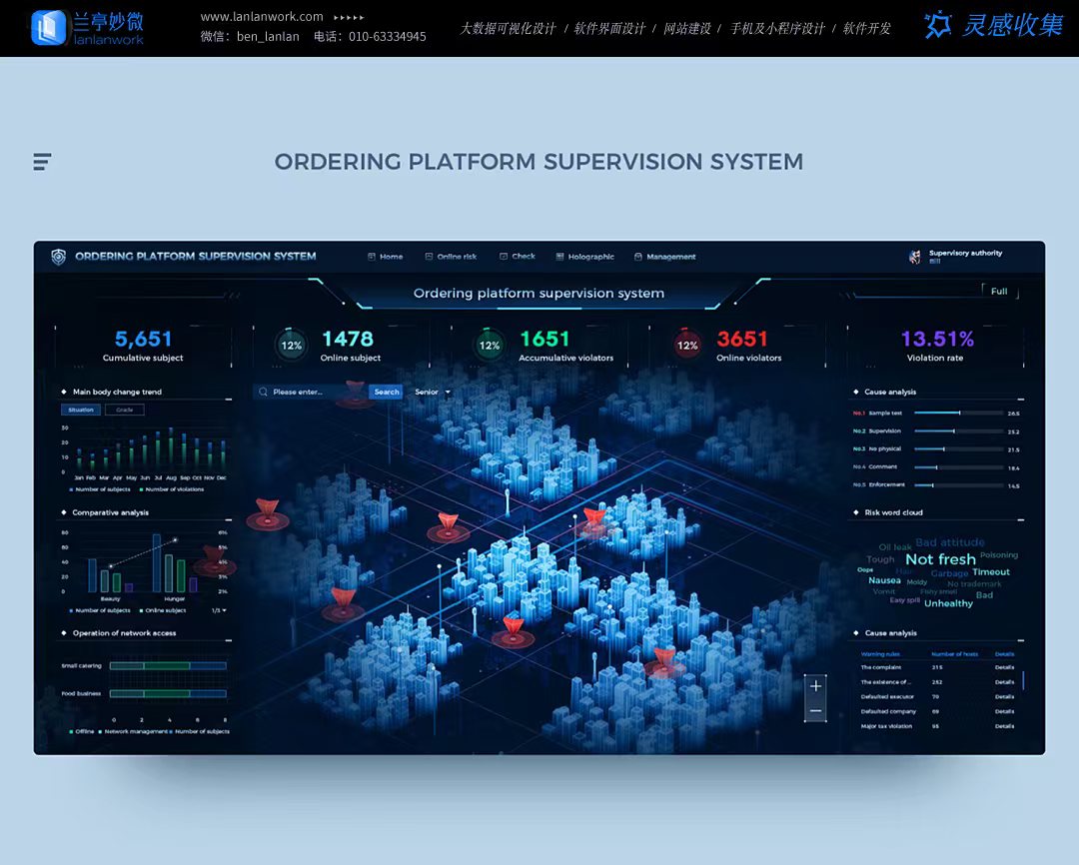Click the star icon beside 灵感收集
This screenshot has height=865, width=1079.
tap(937, 26)
